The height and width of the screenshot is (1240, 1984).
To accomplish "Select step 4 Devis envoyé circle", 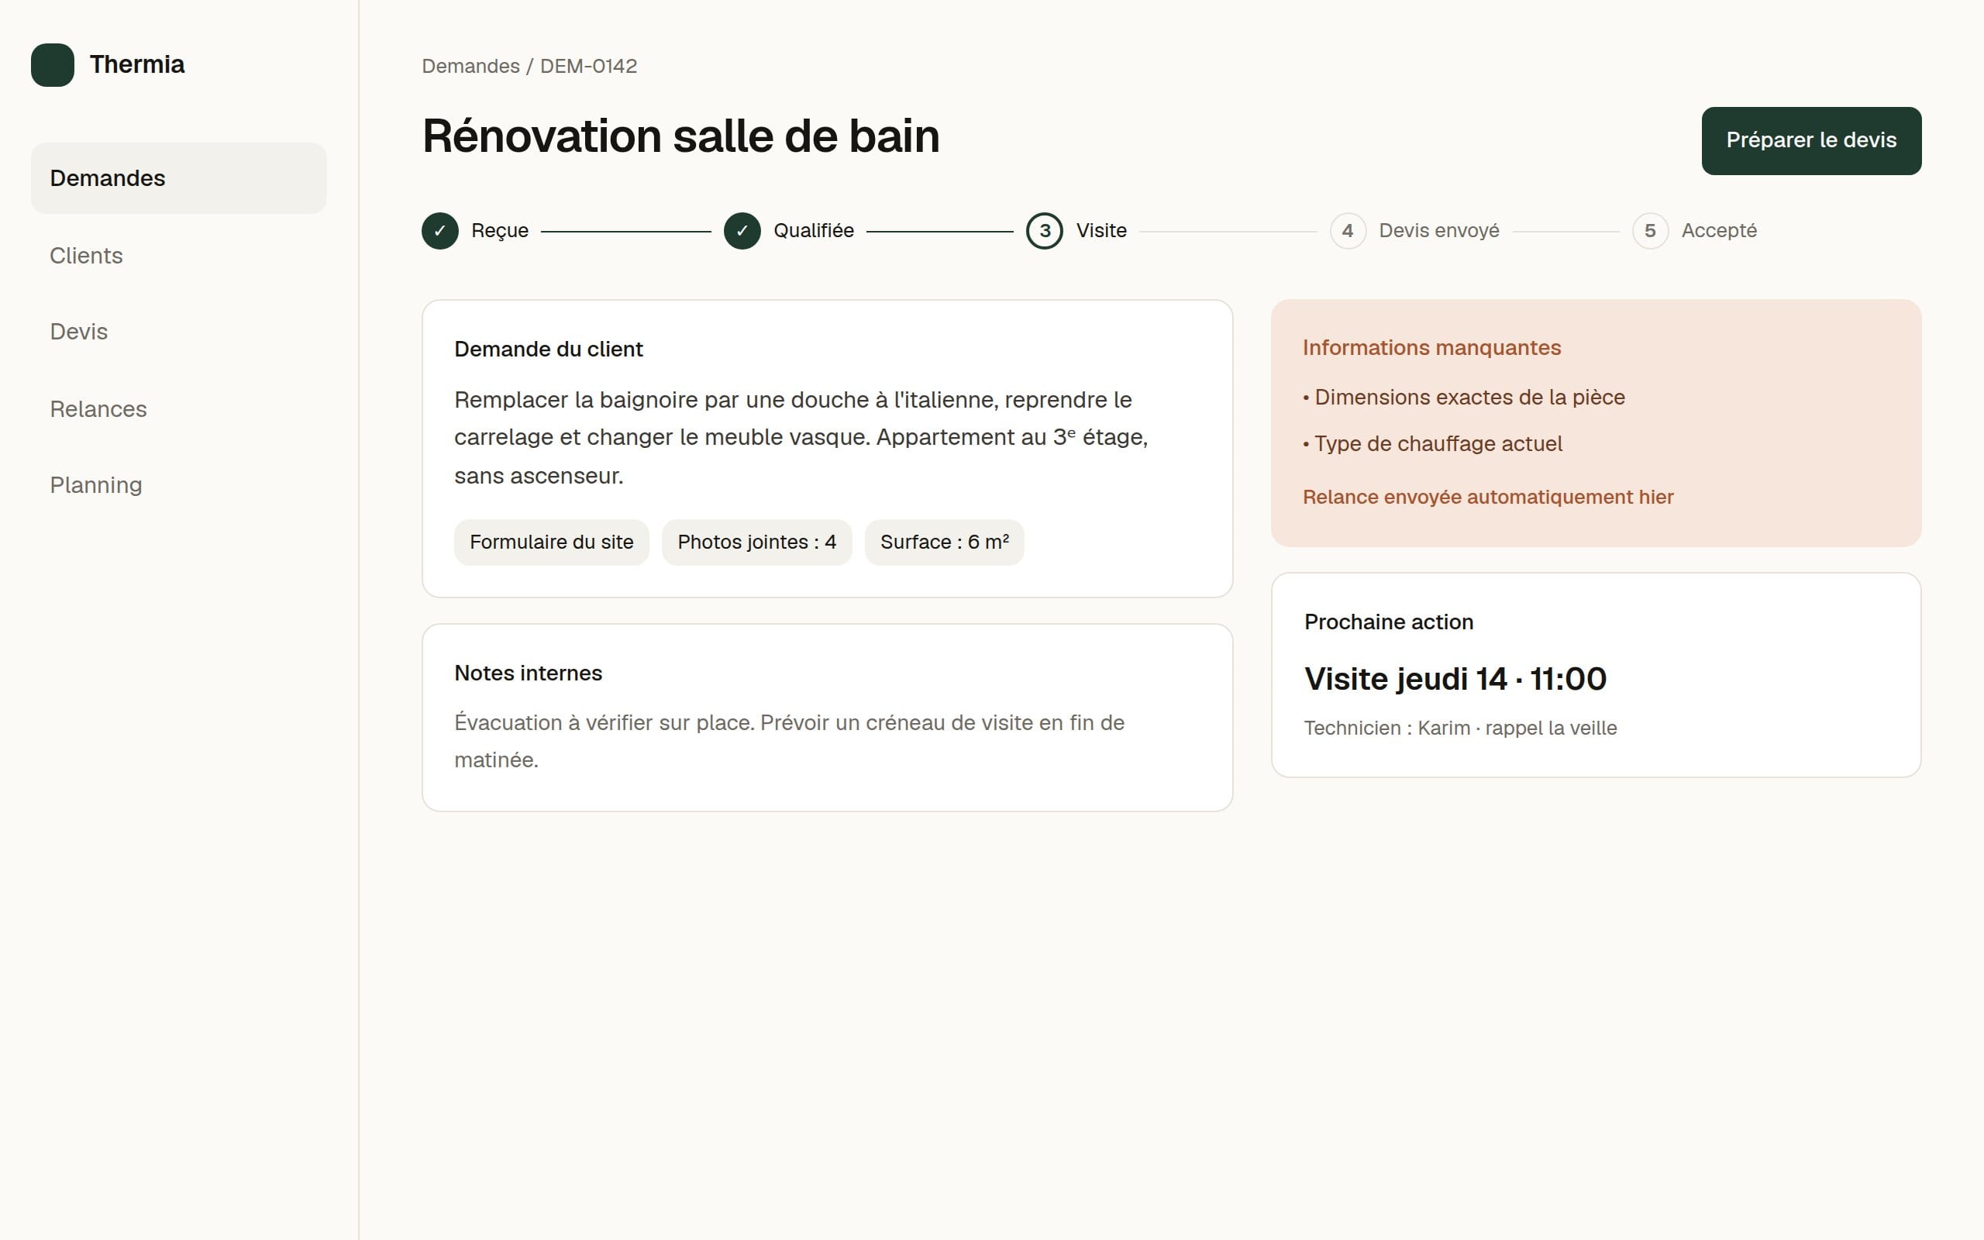I will (x=1348, y=231).
